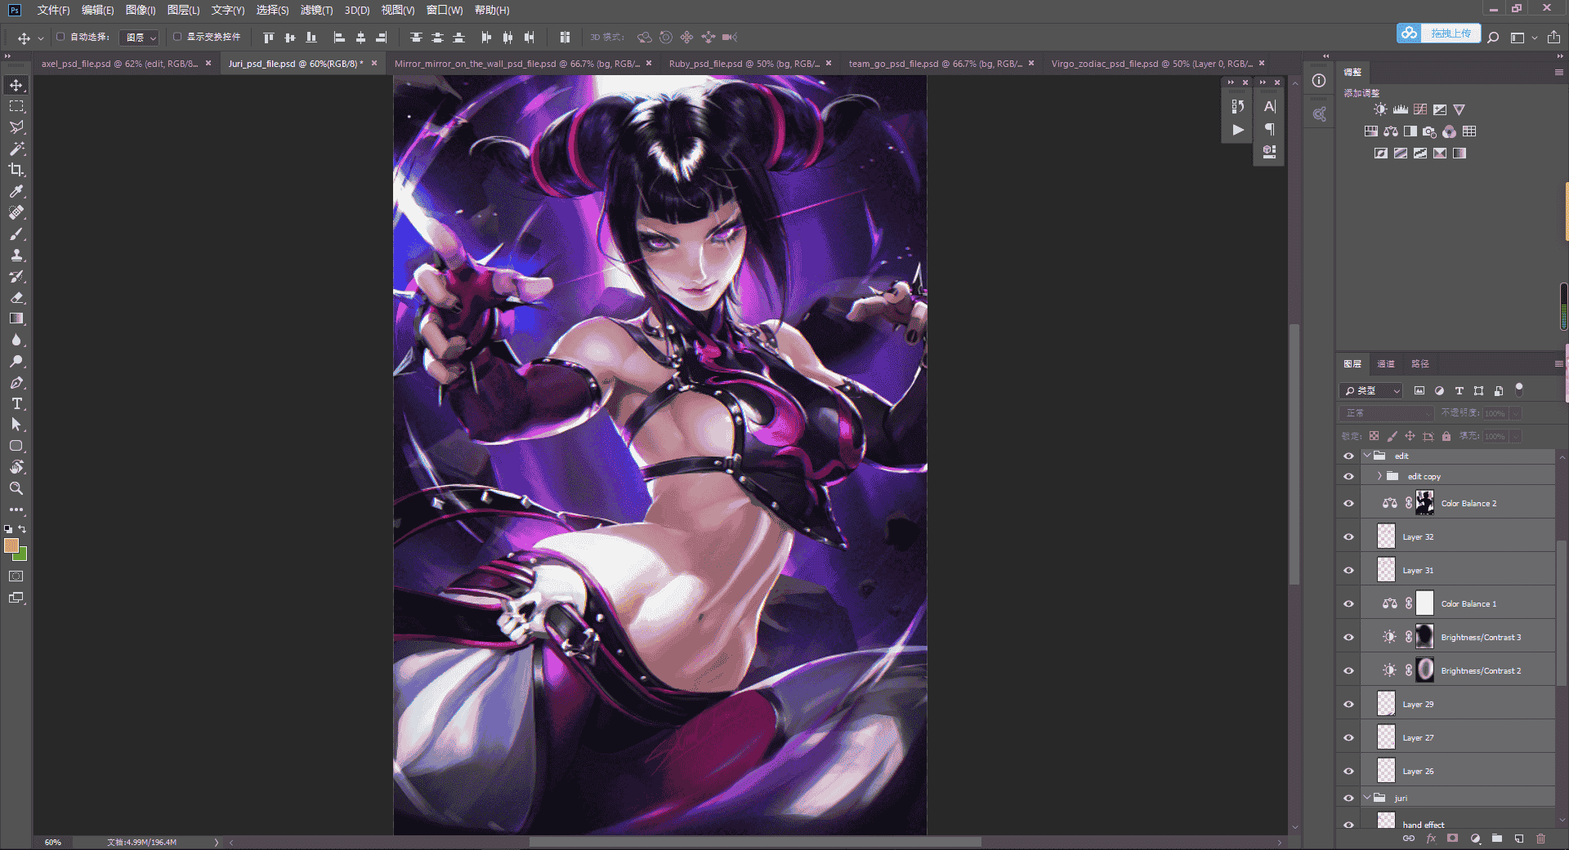Collapse the juri layer group
1569x850 pixels.
[x=1367, y=798]
